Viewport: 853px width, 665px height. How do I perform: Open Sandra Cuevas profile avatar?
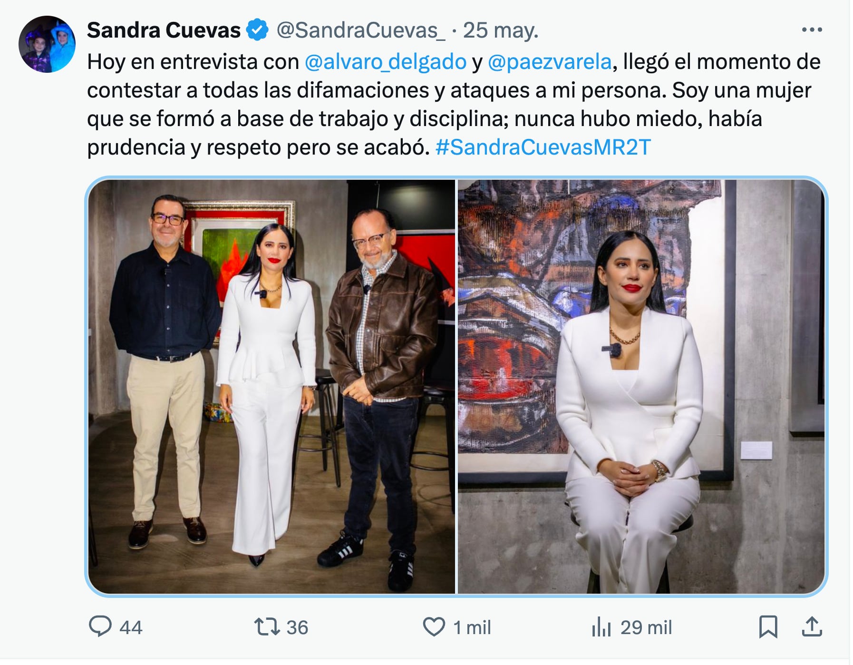47,44
